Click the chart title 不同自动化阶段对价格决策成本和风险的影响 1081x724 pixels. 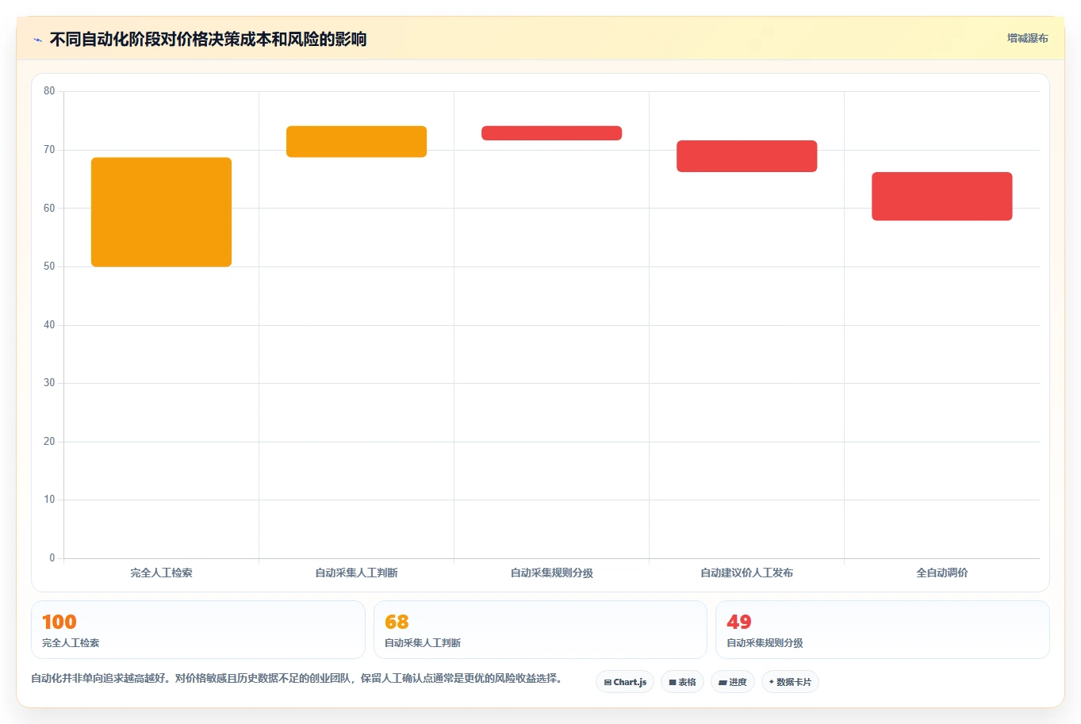tap(208, 39)
